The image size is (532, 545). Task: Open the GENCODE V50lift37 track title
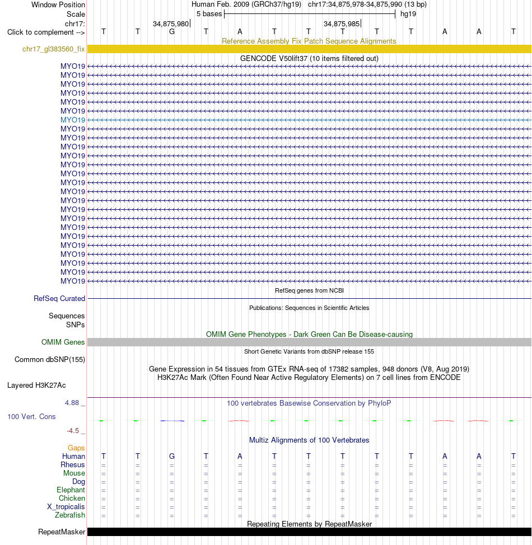309,58
